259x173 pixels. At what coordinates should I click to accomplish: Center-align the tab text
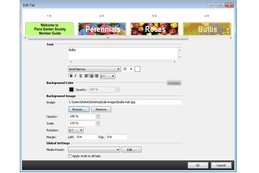tap(92, 76)
